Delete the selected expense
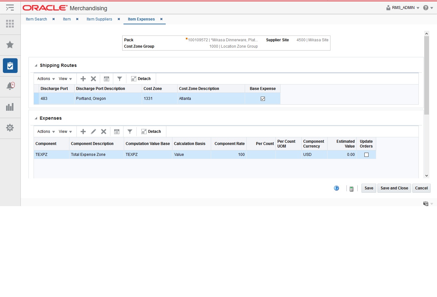 pyautogui.click(x=104, y=132)
